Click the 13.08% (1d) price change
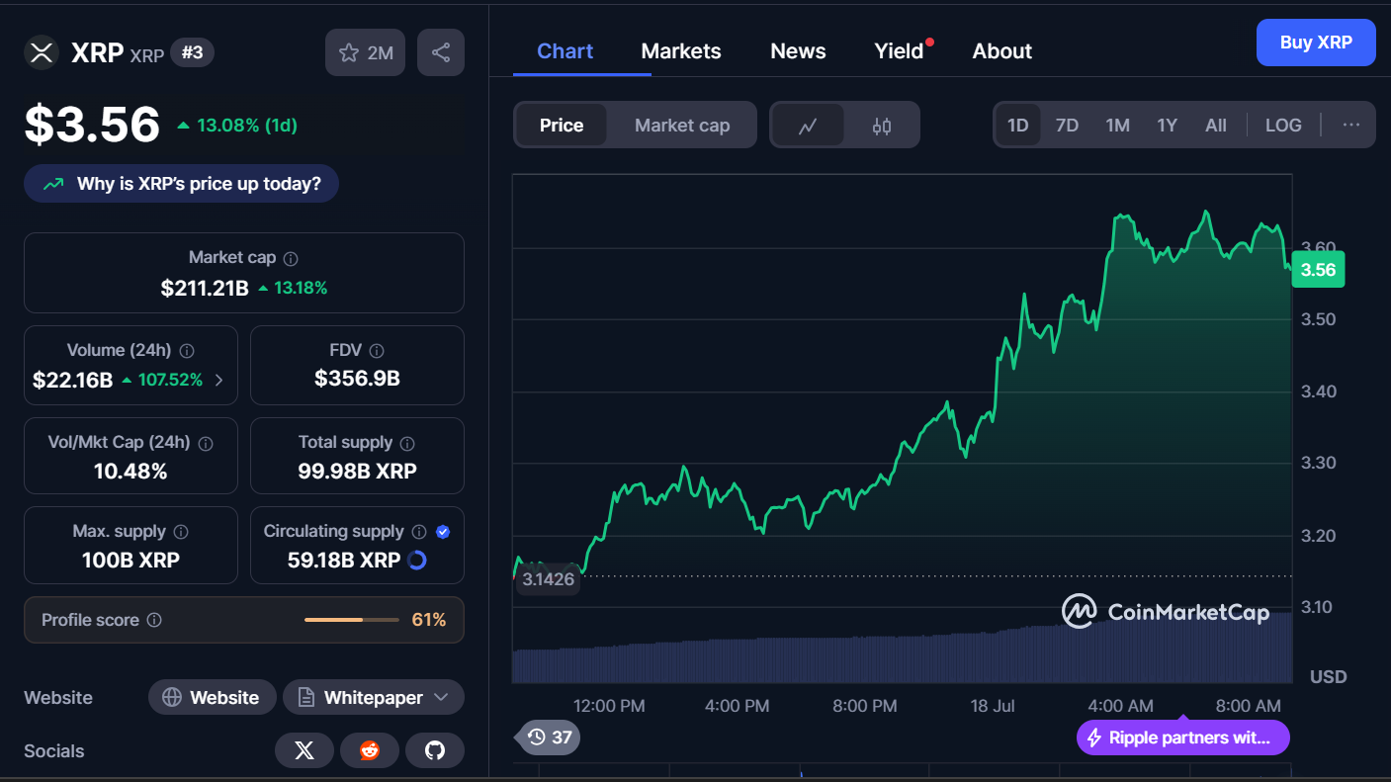 [x=237, y=126]
